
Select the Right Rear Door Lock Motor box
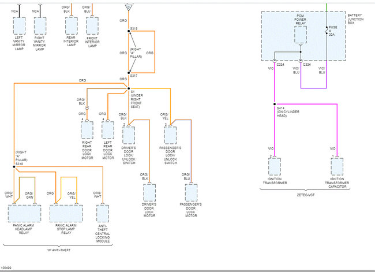87,130
